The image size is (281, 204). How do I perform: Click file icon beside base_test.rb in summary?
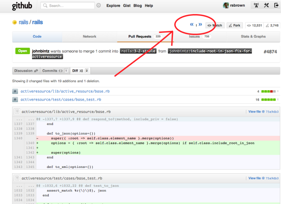(x=15, y=99)
